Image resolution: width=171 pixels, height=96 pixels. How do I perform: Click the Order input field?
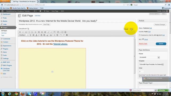141,71
